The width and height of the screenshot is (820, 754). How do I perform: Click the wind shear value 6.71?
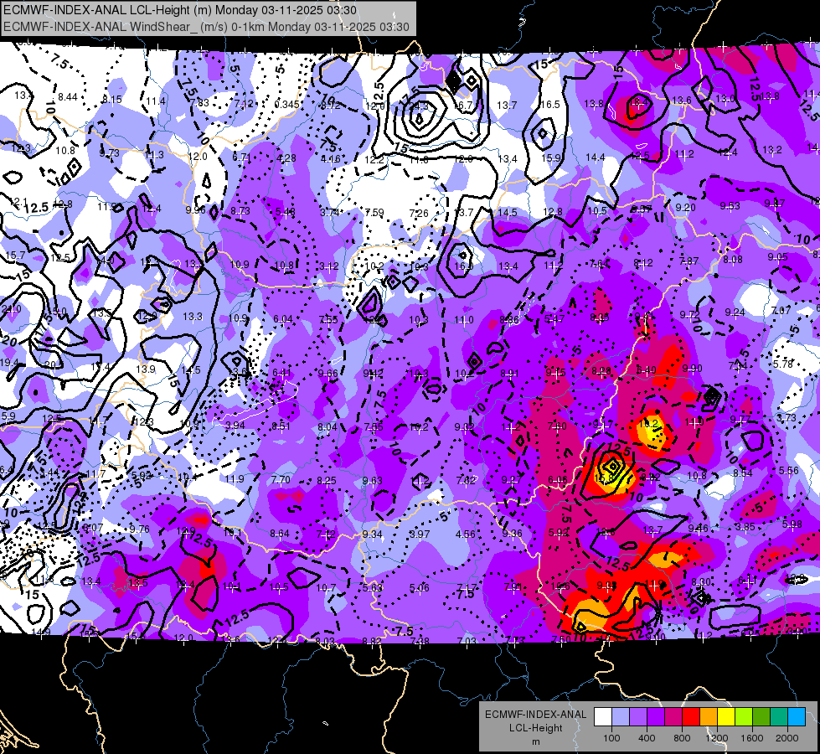pyautogui.click(x=242, y=157)
